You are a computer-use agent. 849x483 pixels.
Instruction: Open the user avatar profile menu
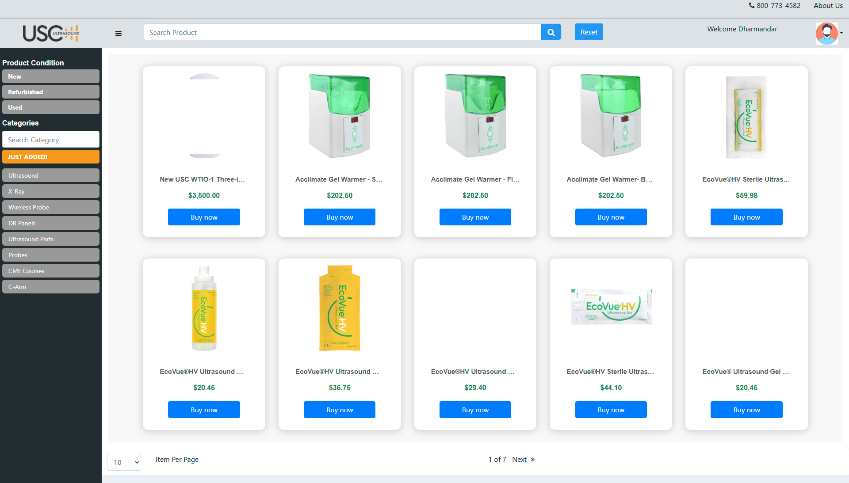(x=826, y=33)
